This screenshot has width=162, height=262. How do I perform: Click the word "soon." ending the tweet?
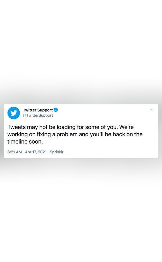(36, 142)
